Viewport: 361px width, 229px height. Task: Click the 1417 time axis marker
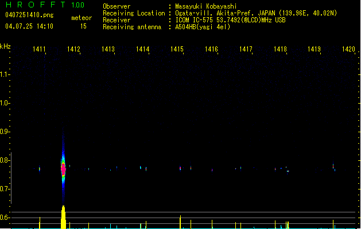[246, 49]
